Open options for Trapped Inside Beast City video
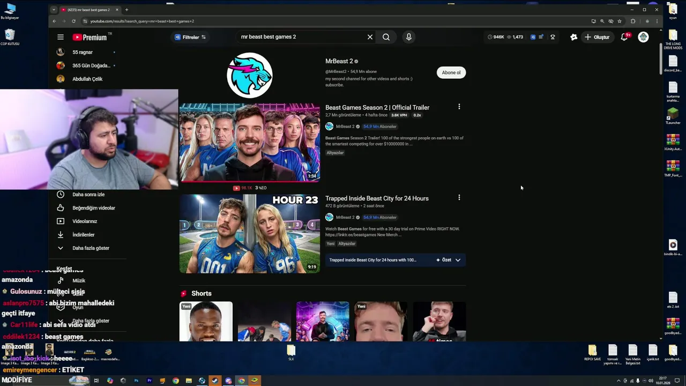Viewport: 686px width, 386px height. pyautogui.click(x=459, y=198)
